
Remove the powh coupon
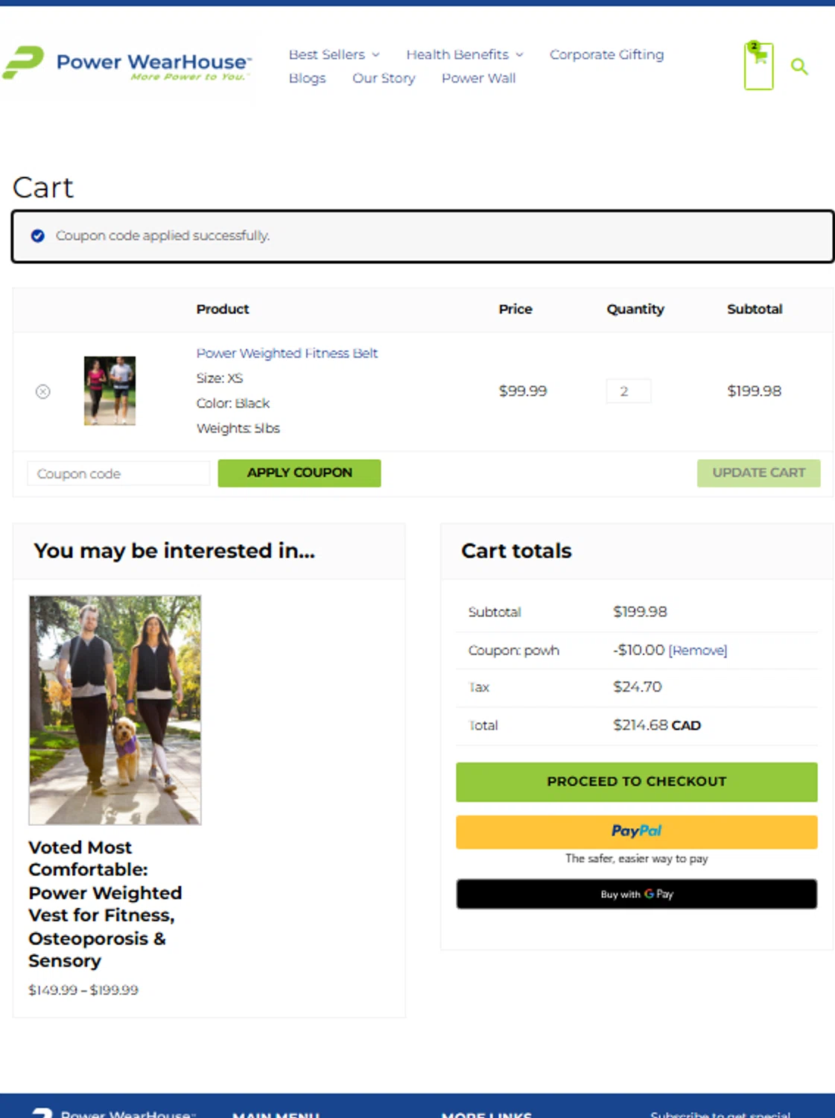pos(698,651)
